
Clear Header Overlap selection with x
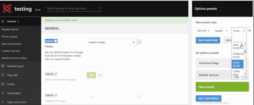pyautogui.click(x=134, y=42)
